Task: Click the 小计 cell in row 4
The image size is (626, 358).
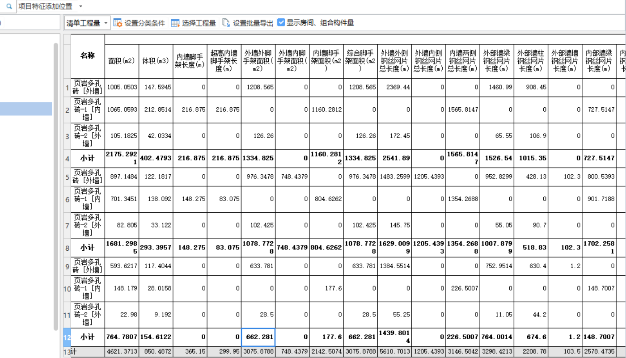Action: 88,158
